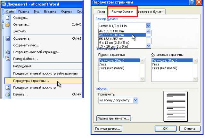The height and width of the screenshot is (138, 205).
Task: Open the paper size dropdown arrow
Action: [x=148, y=26]
